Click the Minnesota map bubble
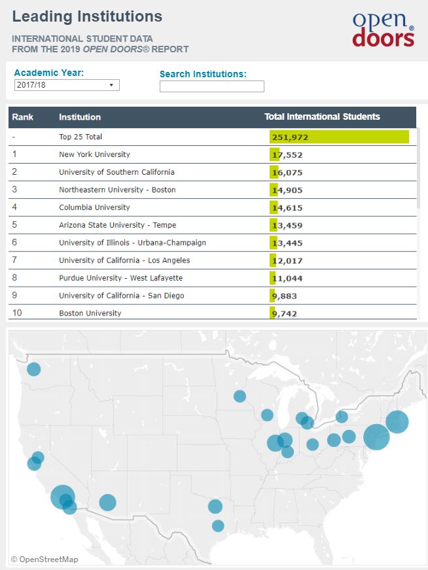Screen dimensions: 428x570 click(x=240, y=396)
